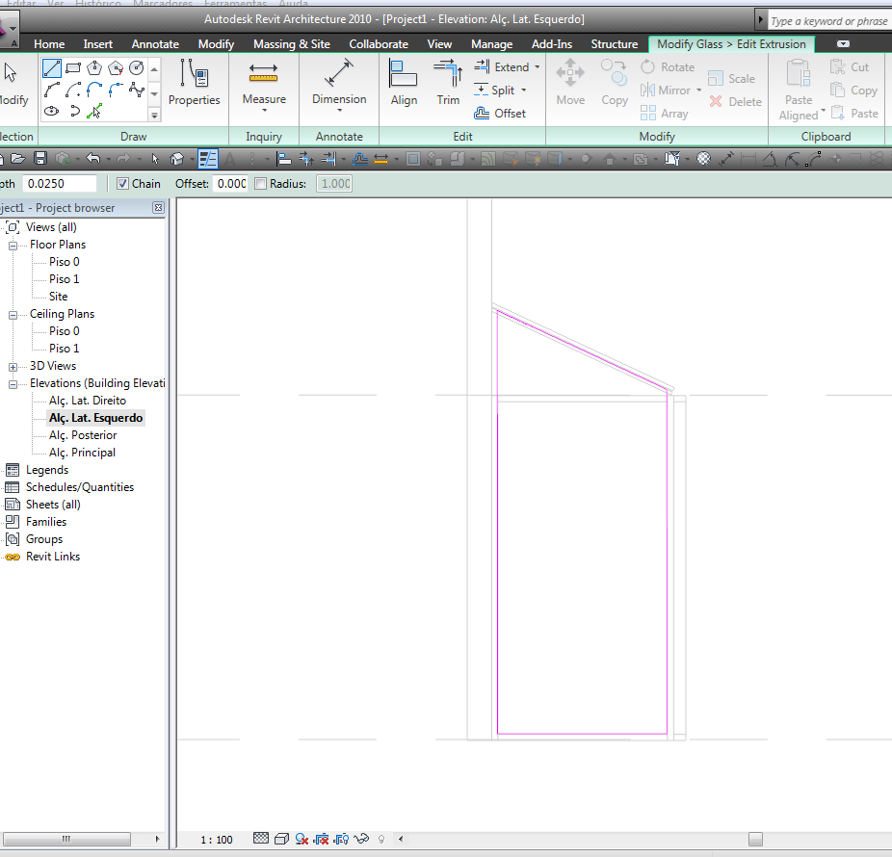892x857 pixels.
Task: Choose the Circle draw tool
Action: (x=136, y=68)
